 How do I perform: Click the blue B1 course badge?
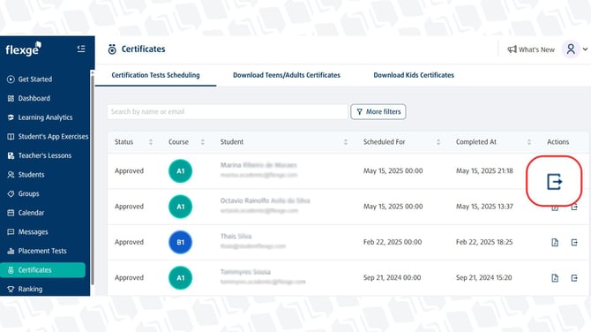(x=180, y=242)
